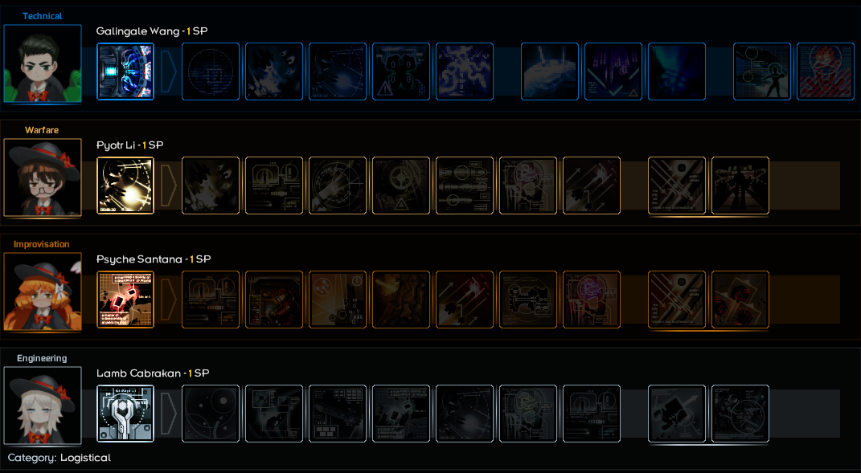Select Lamb Cabrakan's portrait
Viewport: 861px width, 473px height.
pos(43,406)
